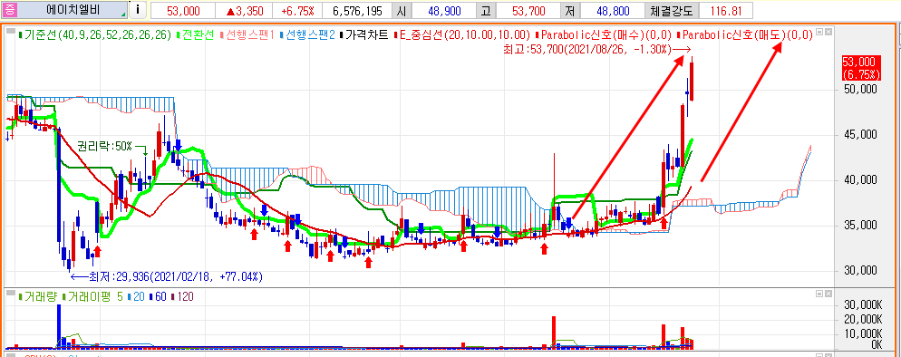901x357 pixels.
Task: Click the pink 증 market badge icon
Action: point(9,10)
